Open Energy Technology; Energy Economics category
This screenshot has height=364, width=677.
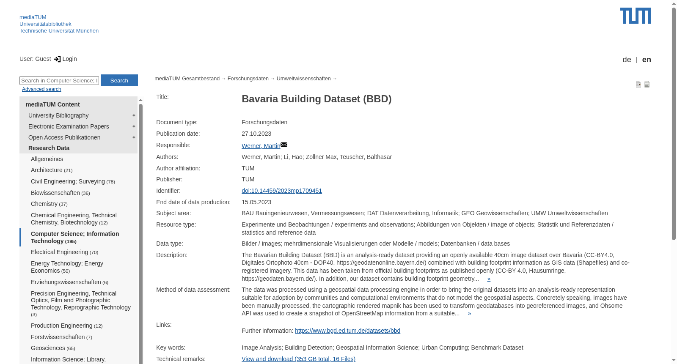click(67, 267)
